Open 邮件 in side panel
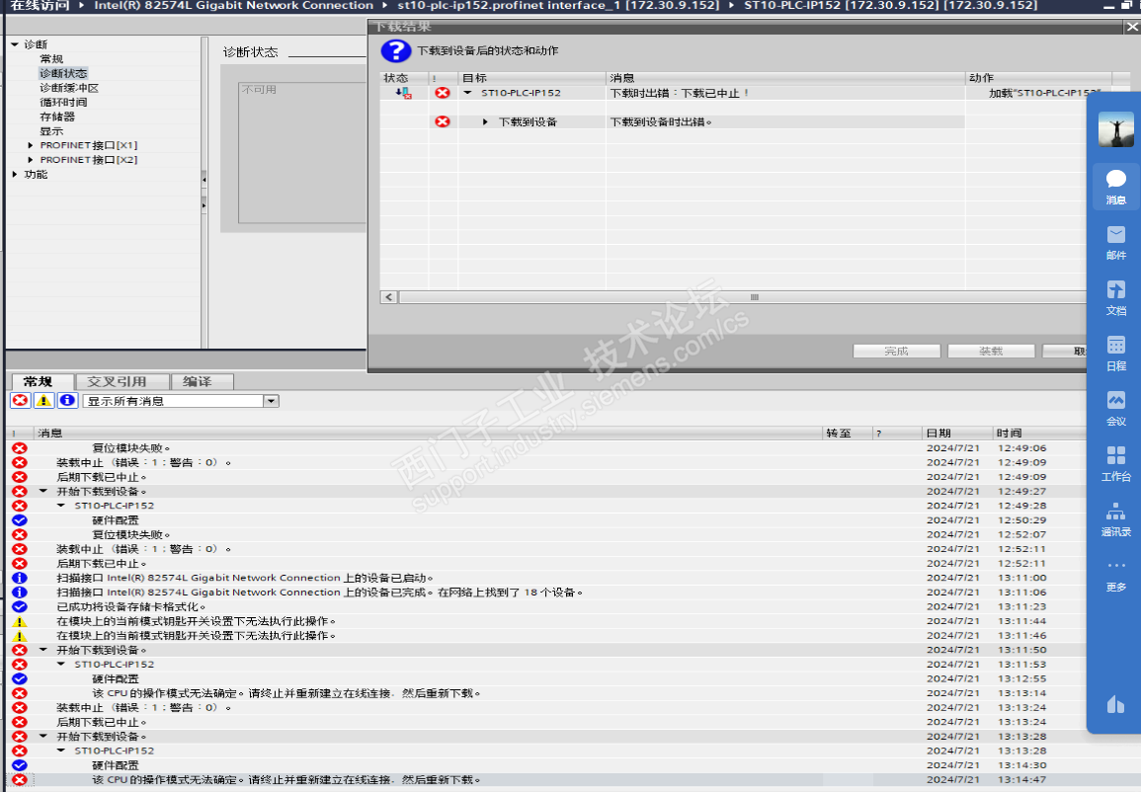 (x=1115, y=243)
